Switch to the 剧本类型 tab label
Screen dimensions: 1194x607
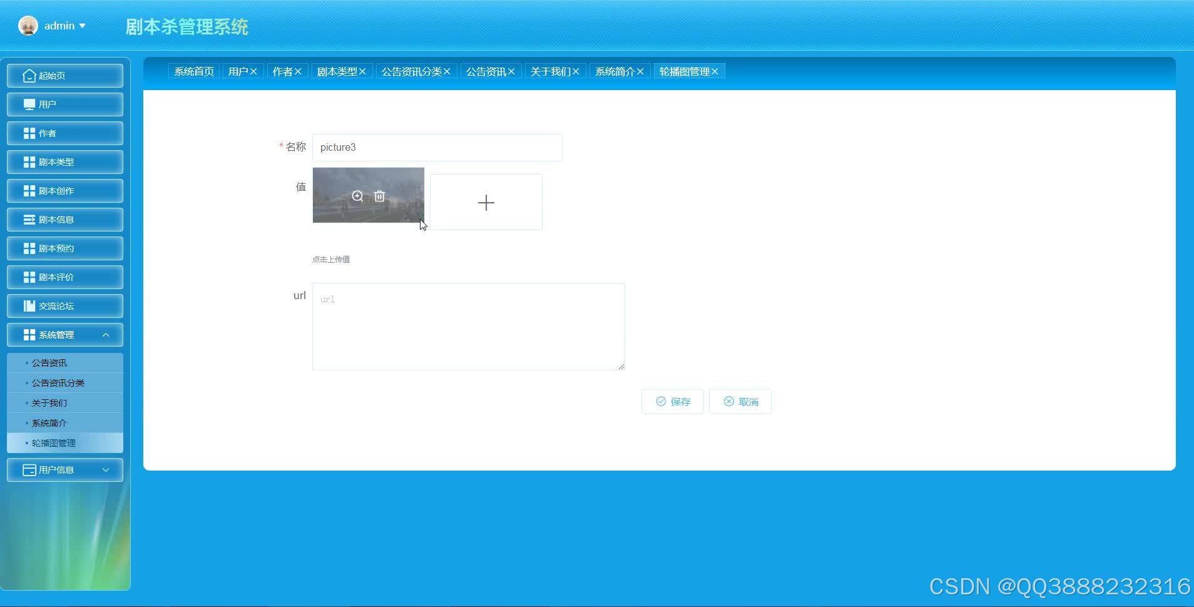tap(337, 71)
